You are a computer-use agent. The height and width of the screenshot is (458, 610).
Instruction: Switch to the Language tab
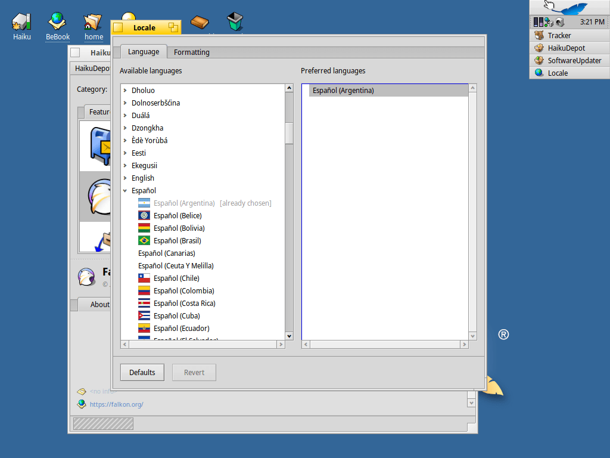[144, 51]
